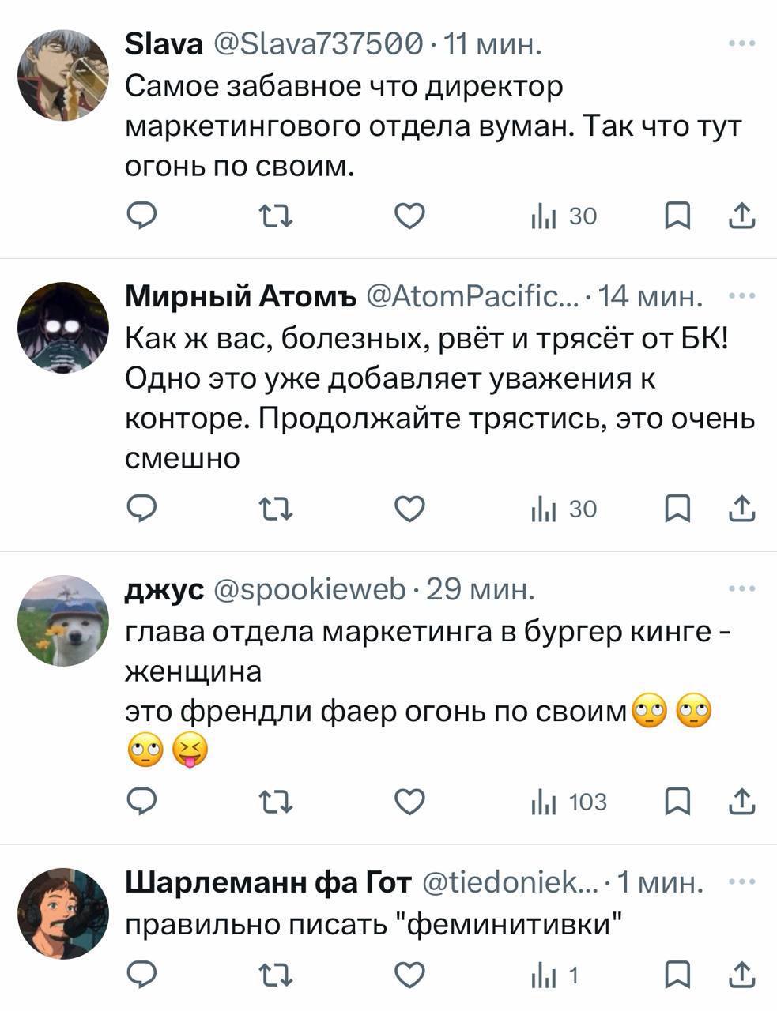This screenshot has width=777, height=1011.
Task: View analytics for Мирный Атомъ's tweet
Action: pyautogui.click(x=564, y=509)
